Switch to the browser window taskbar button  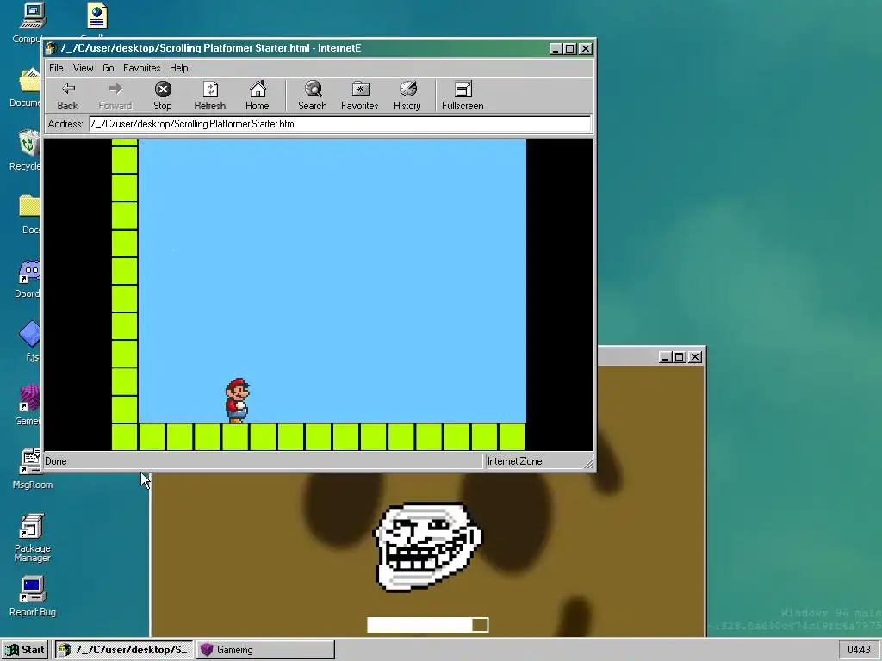tap(124, 650)
